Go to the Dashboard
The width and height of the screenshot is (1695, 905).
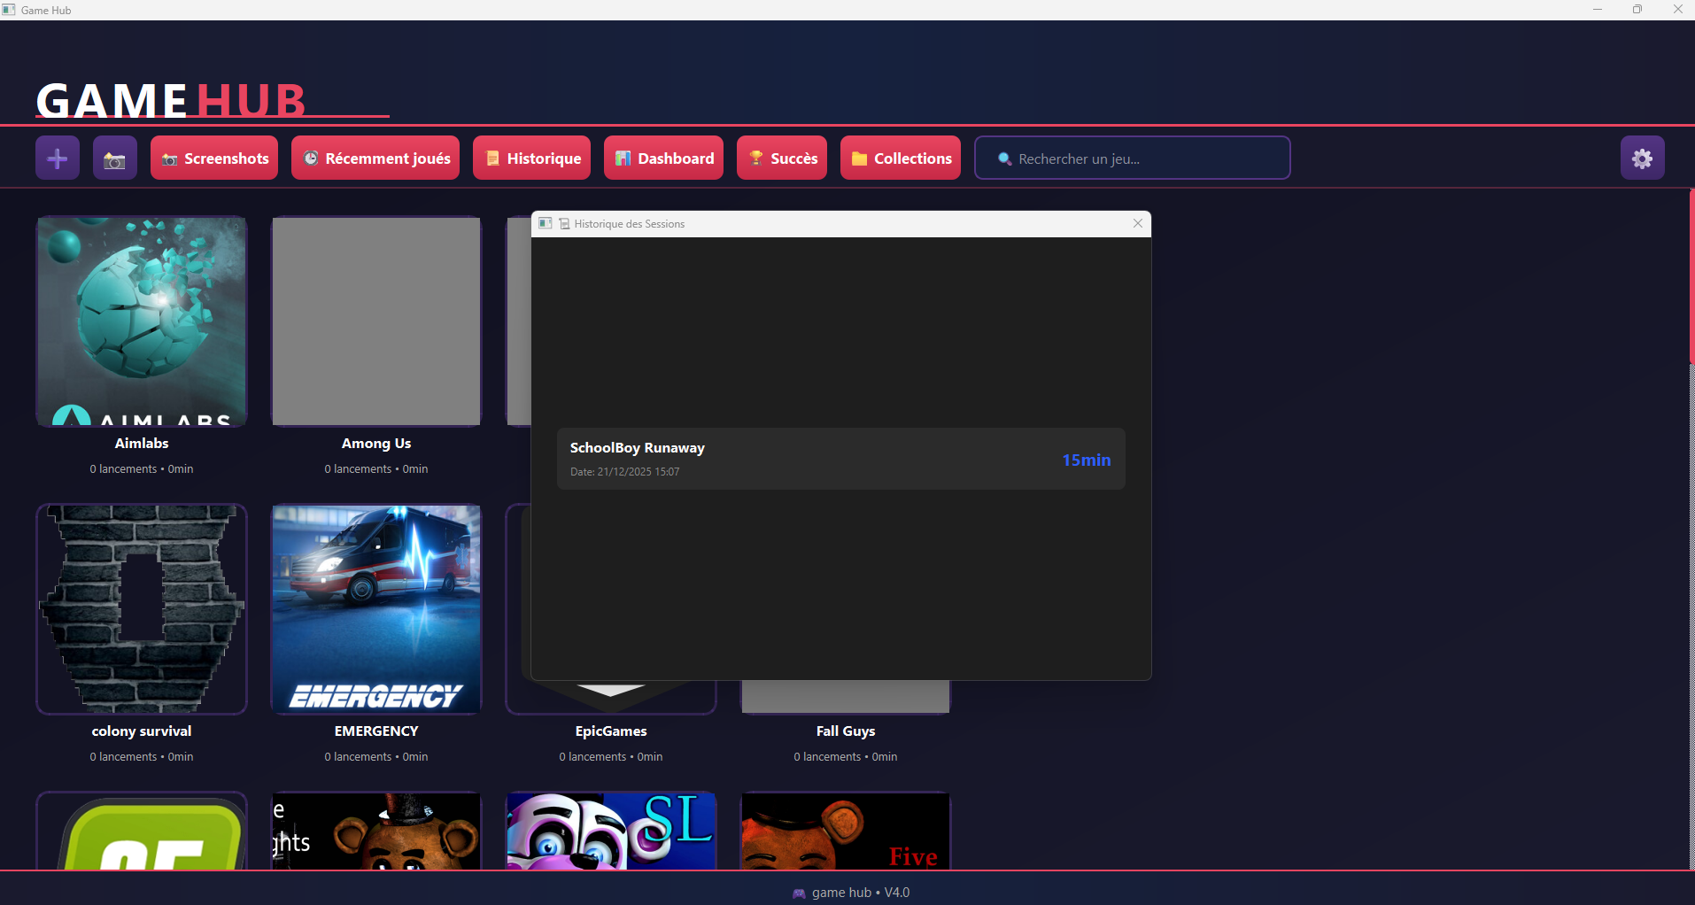pyautogui.click(x=663, y=159)
